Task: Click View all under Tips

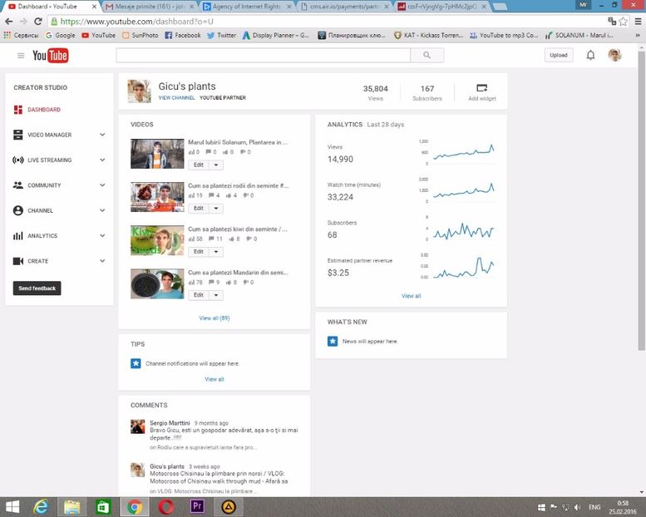Action: [x=215, y=379]
